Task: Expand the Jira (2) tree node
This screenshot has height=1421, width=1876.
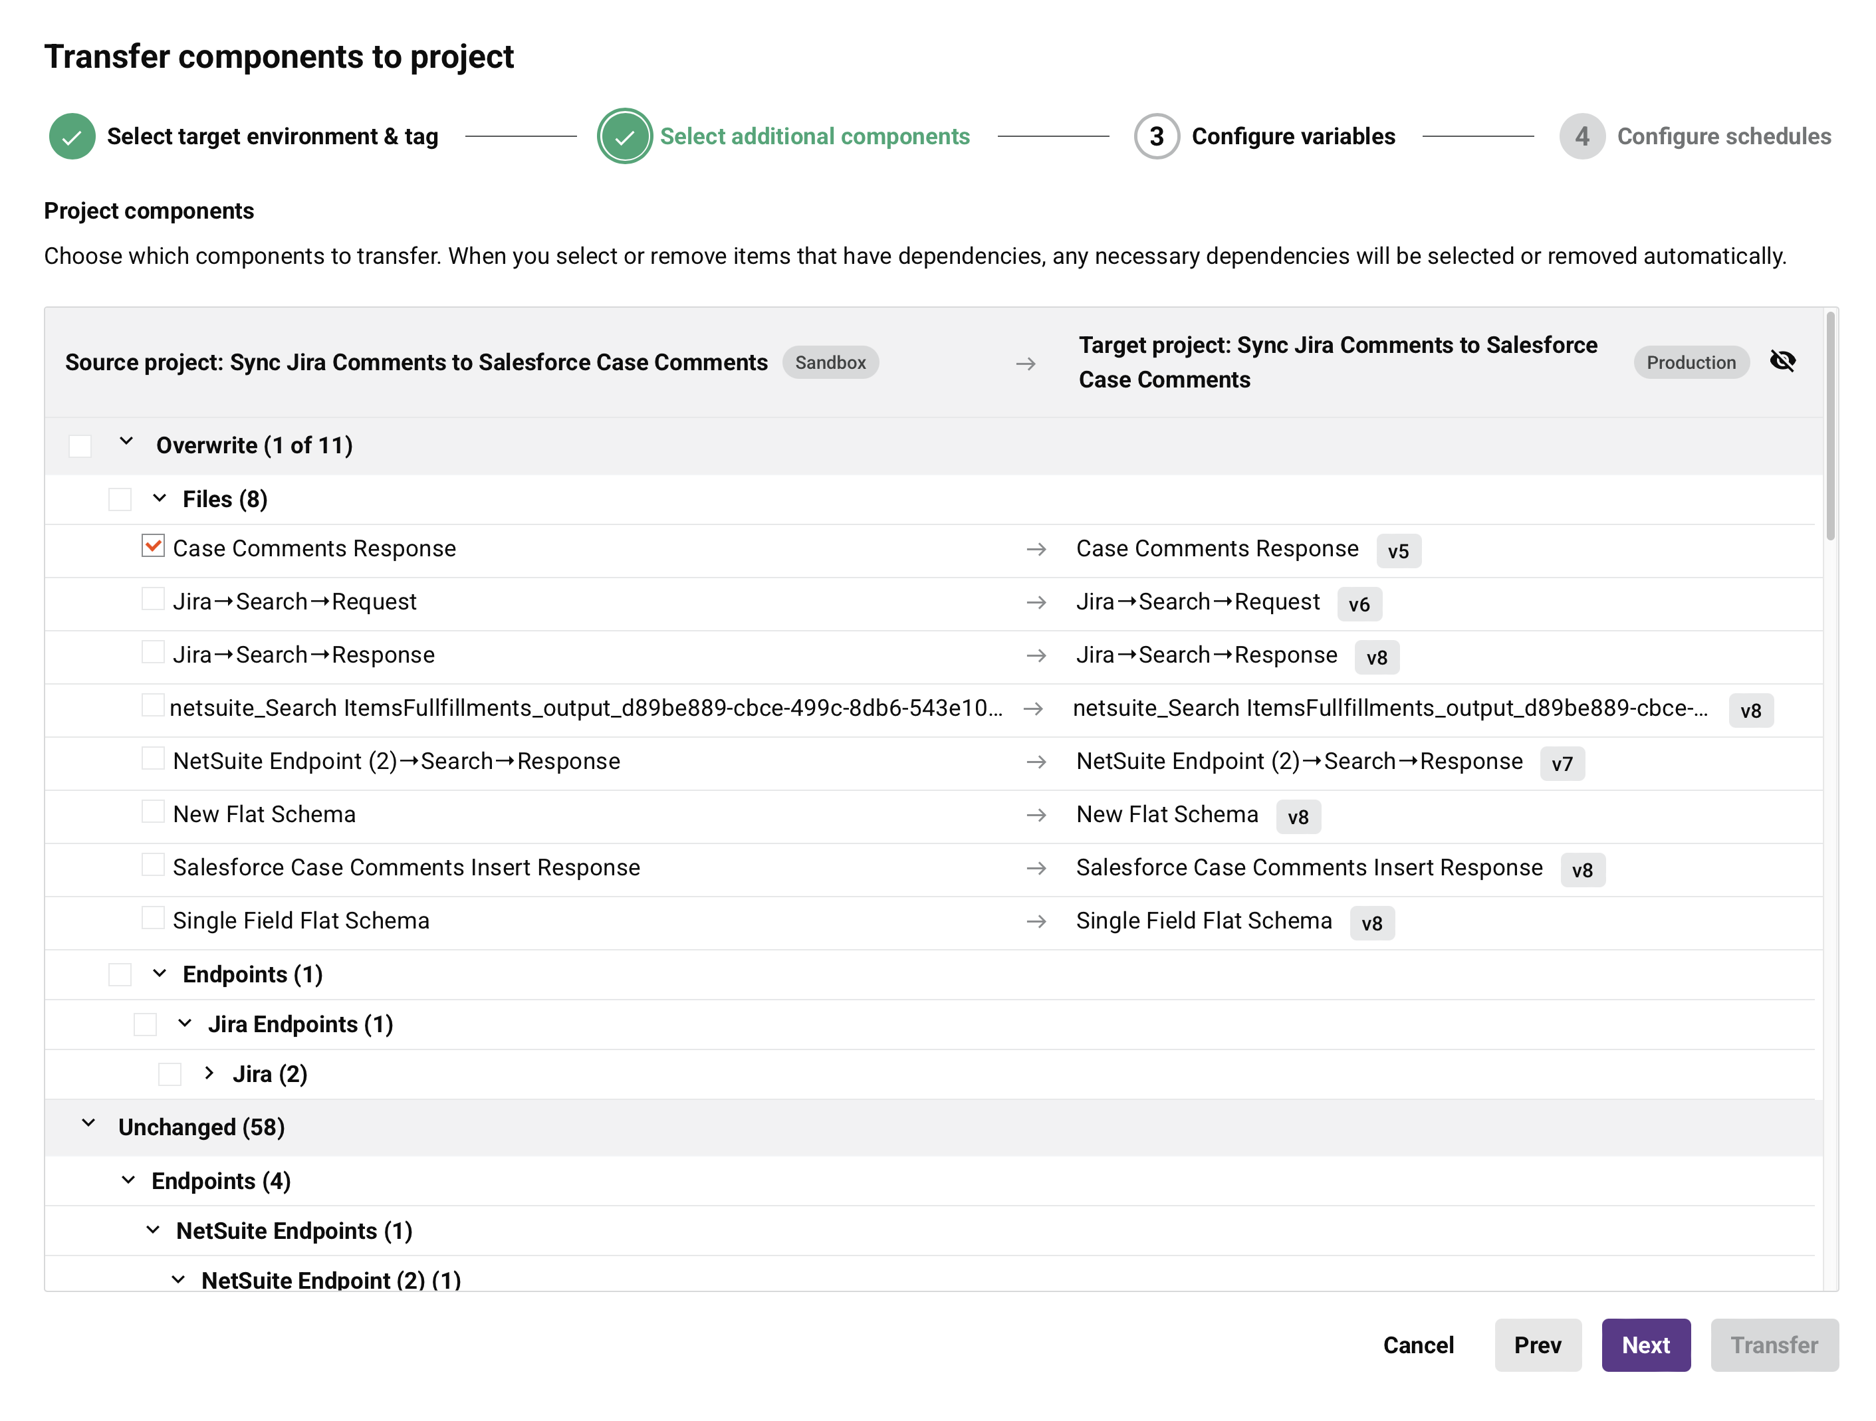Action: (209, 1073)
